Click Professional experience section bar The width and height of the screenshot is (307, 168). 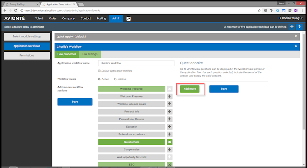click(x=132, y=134)
